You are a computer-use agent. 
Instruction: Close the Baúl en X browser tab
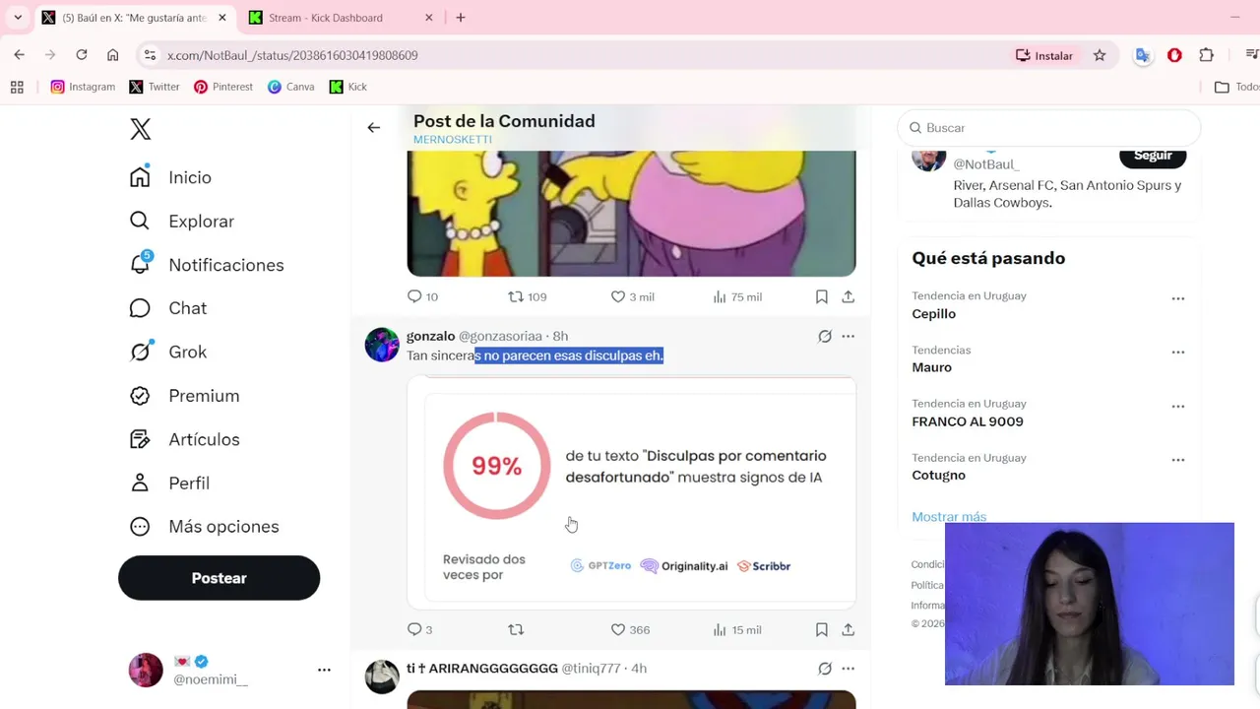[x=221, y=18]
